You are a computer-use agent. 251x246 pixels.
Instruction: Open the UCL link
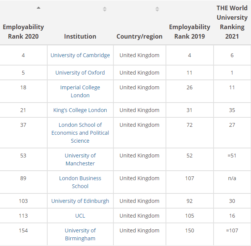80,216
